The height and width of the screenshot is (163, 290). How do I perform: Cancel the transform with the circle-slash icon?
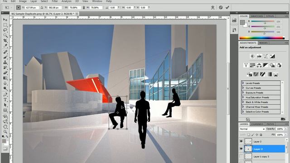[x=221, y=8]
